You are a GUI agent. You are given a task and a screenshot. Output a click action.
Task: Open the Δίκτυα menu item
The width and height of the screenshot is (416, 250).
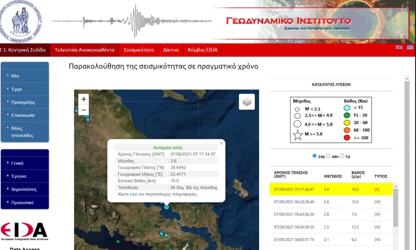[171, 50]
